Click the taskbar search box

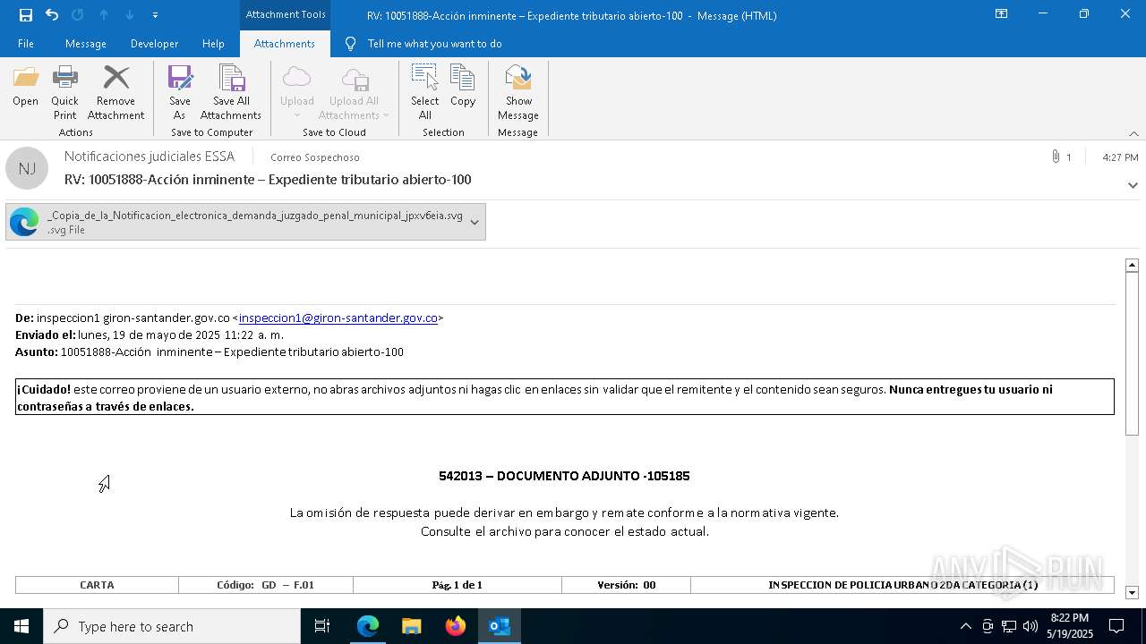pos(172,626)
